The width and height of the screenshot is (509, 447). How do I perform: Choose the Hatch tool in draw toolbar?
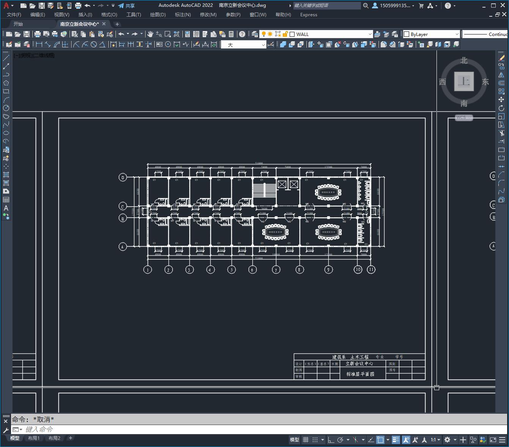[6, 175]
